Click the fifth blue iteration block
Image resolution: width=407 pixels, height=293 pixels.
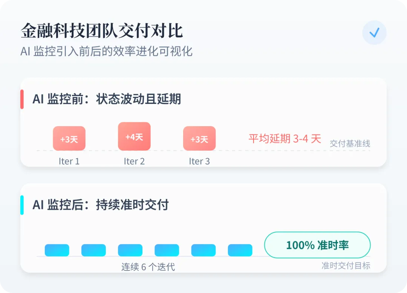[x=203, y=250]
